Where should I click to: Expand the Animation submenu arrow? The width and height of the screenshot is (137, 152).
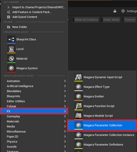pyautogui.click(x=65, y=81)
